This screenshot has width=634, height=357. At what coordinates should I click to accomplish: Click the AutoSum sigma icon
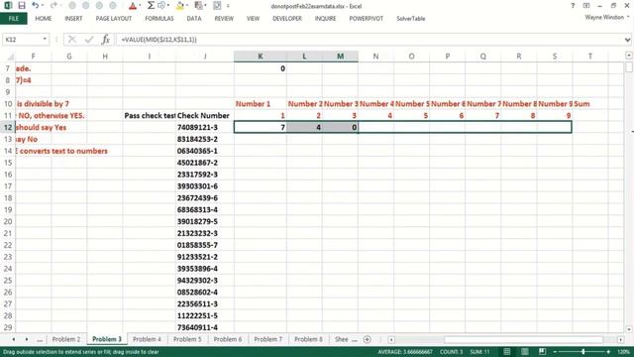(x=151, y=6)
